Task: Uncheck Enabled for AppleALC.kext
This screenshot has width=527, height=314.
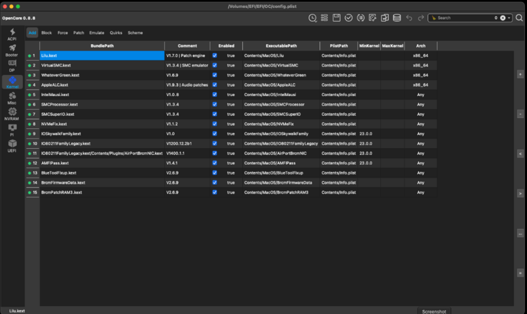Action: [x=215, y=85]
